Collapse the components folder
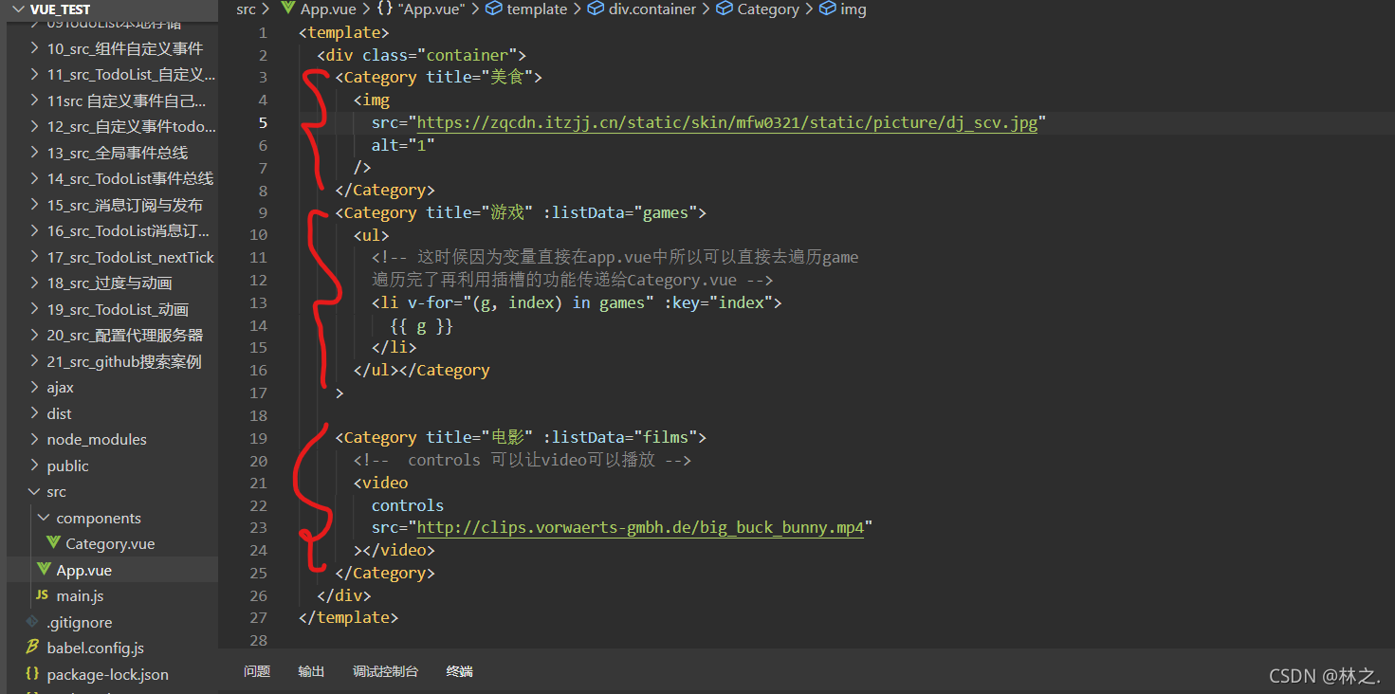This screenshot has height=694, width=1395. (45, 518)
